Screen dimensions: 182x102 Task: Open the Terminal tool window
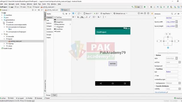tap(38, 98)
